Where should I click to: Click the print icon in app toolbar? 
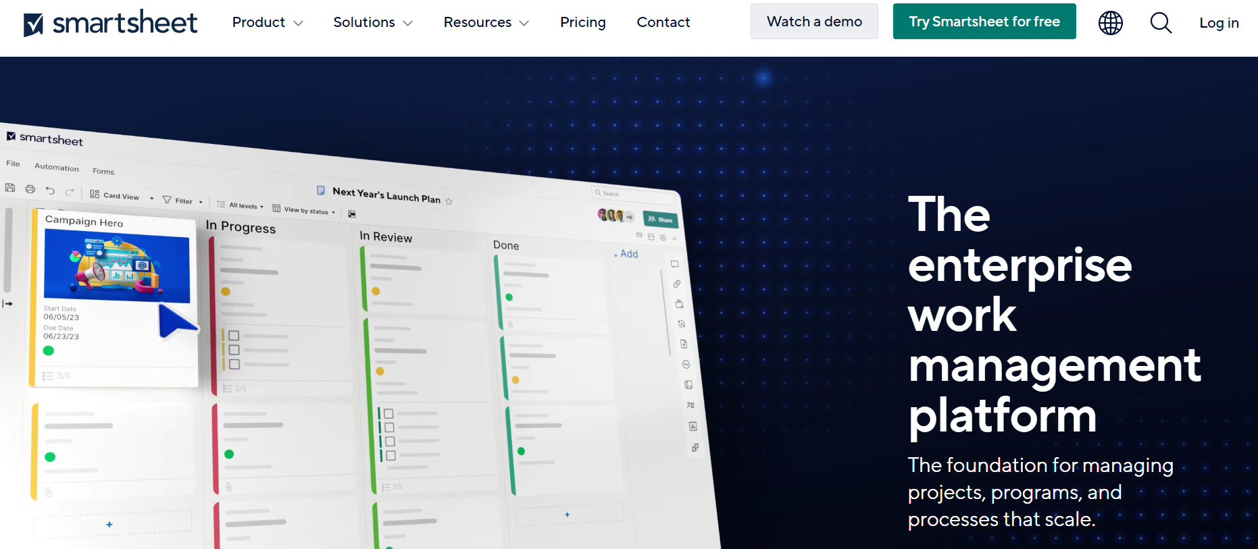[x=30, y=189]
